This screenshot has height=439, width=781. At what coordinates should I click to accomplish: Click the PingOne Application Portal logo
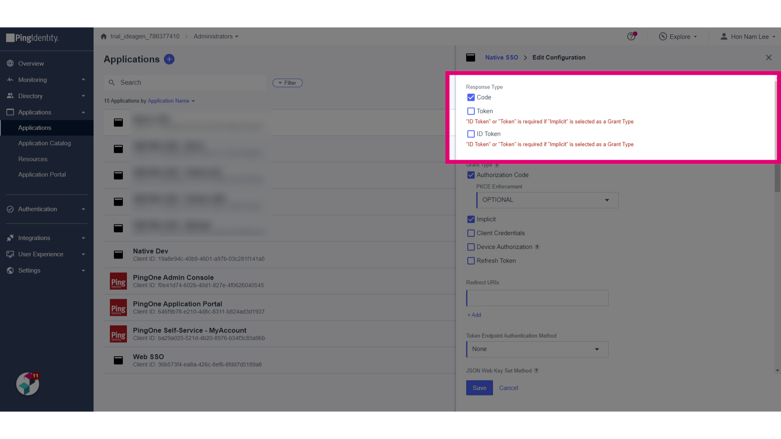point(118,308)
